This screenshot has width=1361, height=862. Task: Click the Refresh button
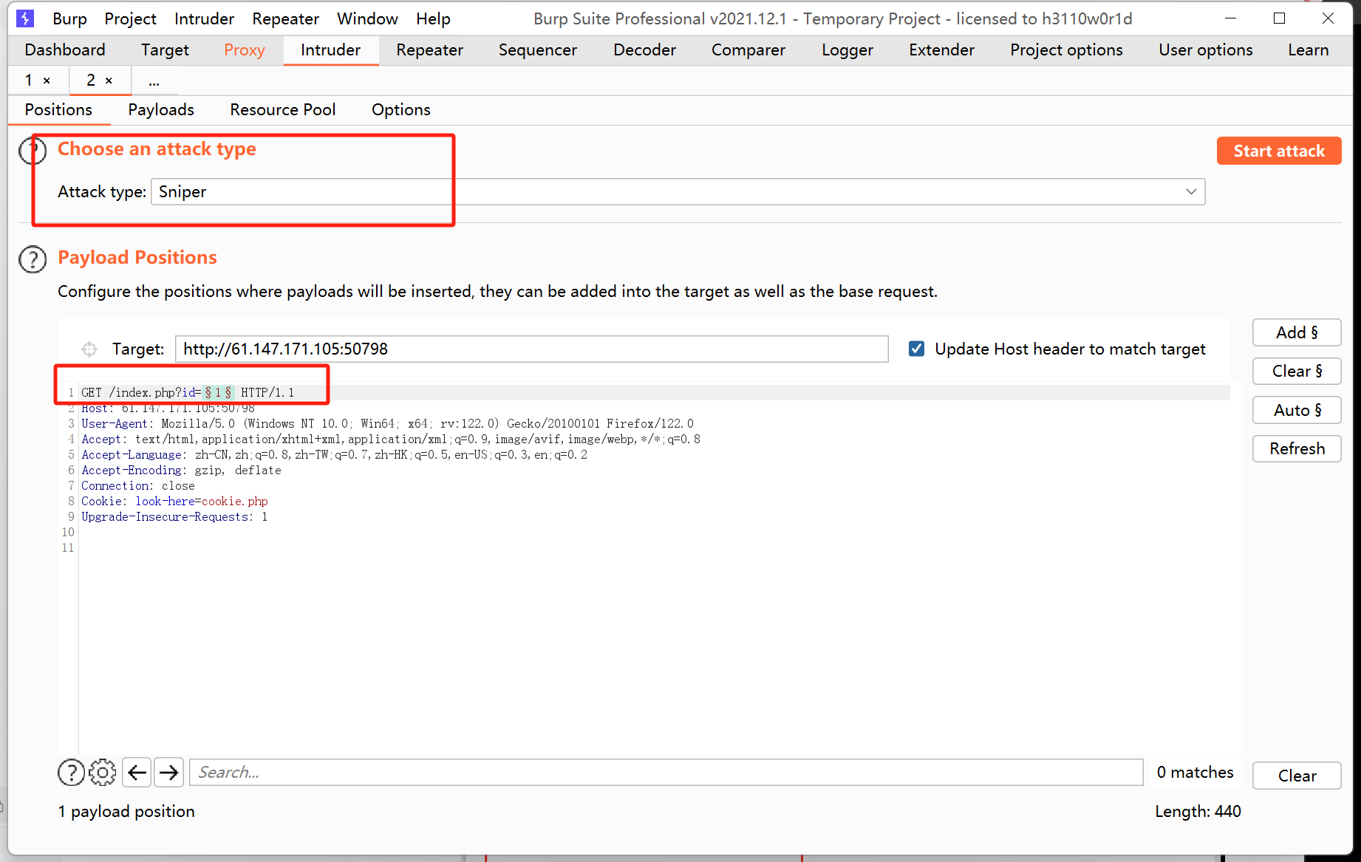(1297, 448)
